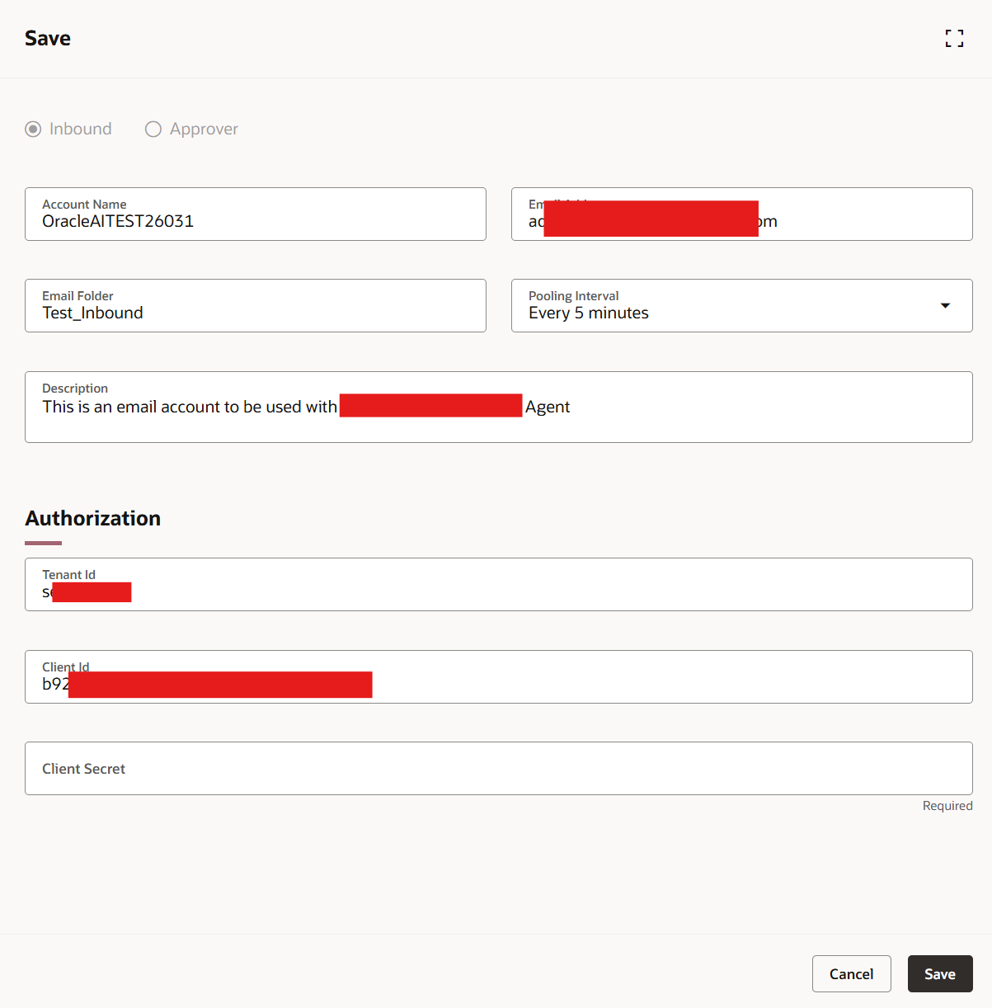Edit the Description text area
This screenshot has height=1008, width=992.
499,407
